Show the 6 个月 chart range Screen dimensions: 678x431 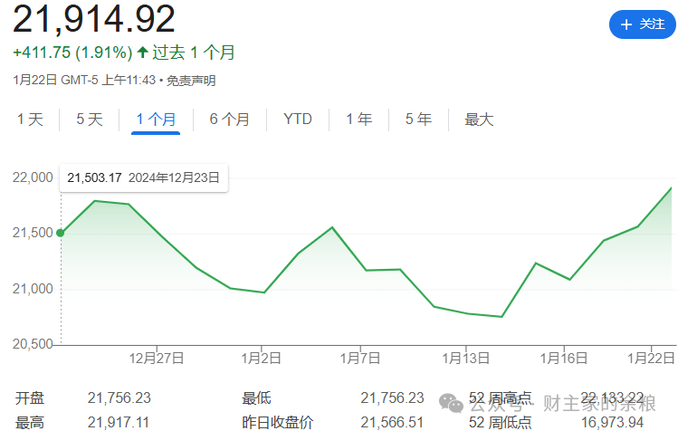pyautogui.click(x=229, y=120)
